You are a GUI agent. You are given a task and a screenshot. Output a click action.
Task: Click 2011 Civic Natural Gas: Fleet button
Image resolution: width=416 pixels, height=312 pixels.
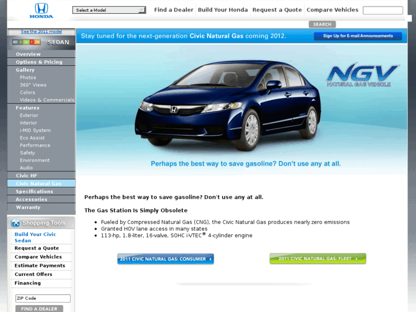click(x=318, y=258)
